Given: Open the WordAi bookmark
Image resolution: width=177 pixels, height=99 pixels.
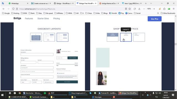Looking at the screenshot, I should (x=113, y=13).
